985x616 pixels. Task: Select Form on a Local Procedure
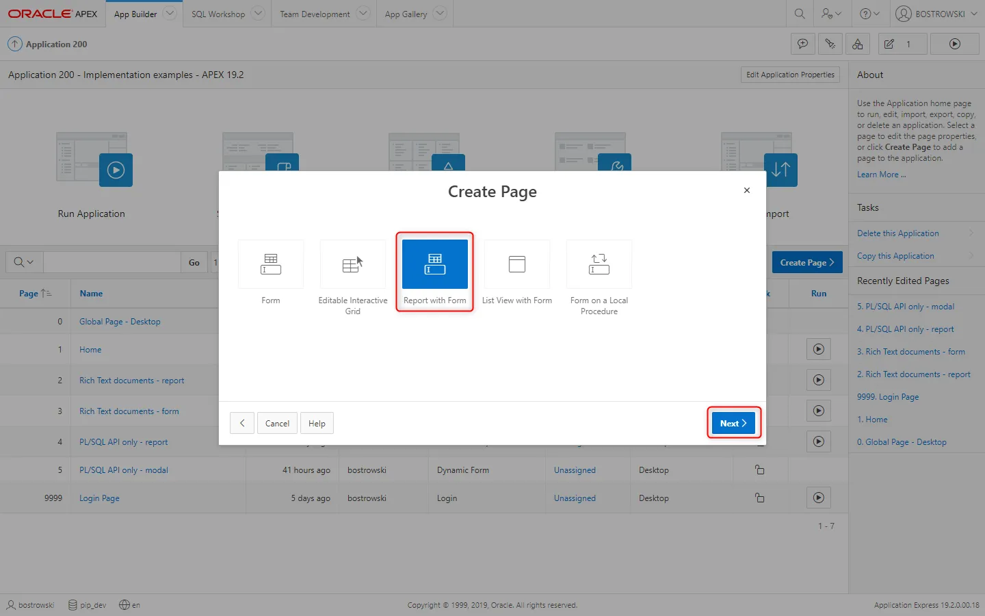pyautogui.click(x=599, y=265)
